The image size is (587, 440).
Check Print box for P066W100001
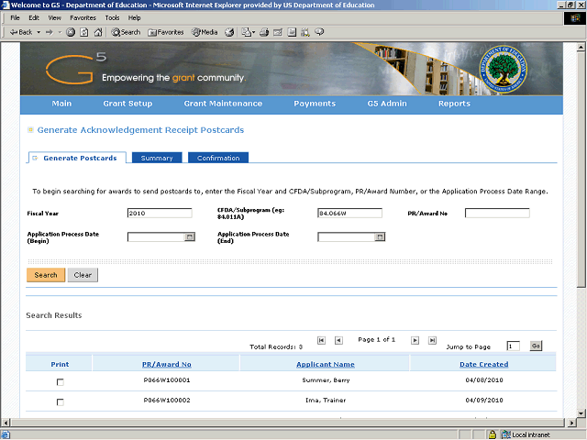tap(60, 382)
